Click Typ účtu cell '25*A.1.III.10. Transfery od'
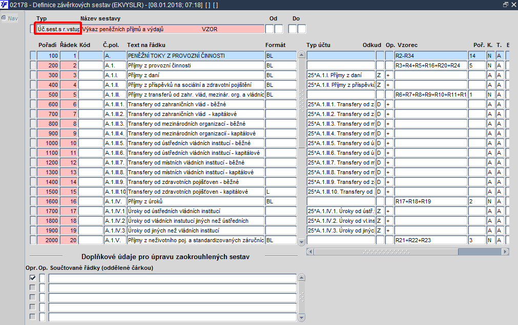Image resolution: width=518 pixels, height=325 pixels. click(341, 192)
